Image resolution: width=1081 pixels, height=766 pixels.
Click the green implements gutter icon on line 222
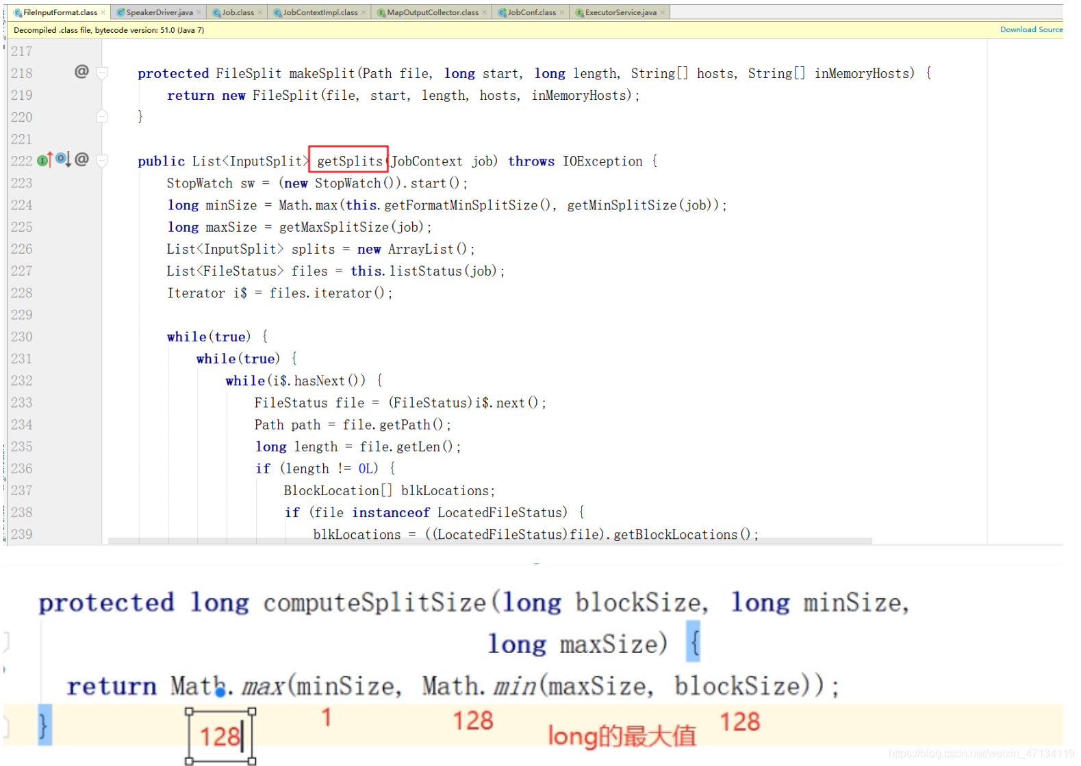pyautogui.click(x=44, y=160)
